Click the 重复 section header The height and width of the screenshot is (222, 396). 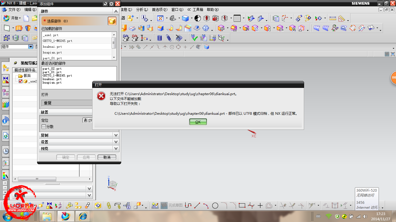67,103
